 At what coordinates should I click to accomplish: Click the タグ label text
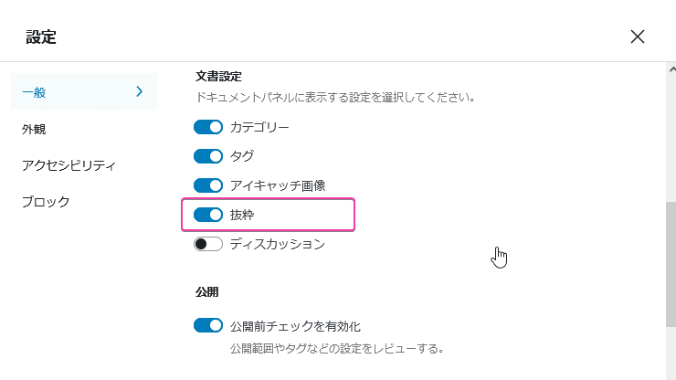[x=242, y=156]
